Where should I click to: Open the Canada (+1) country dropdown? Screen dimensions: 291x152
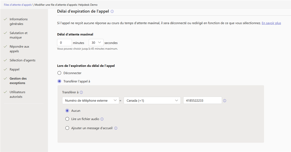152,100
